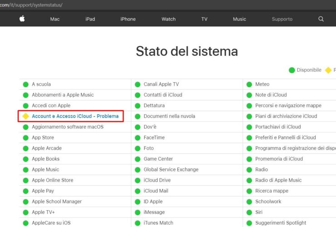
Task: Select AppleCare su iOS row
Action: [75, 222]
